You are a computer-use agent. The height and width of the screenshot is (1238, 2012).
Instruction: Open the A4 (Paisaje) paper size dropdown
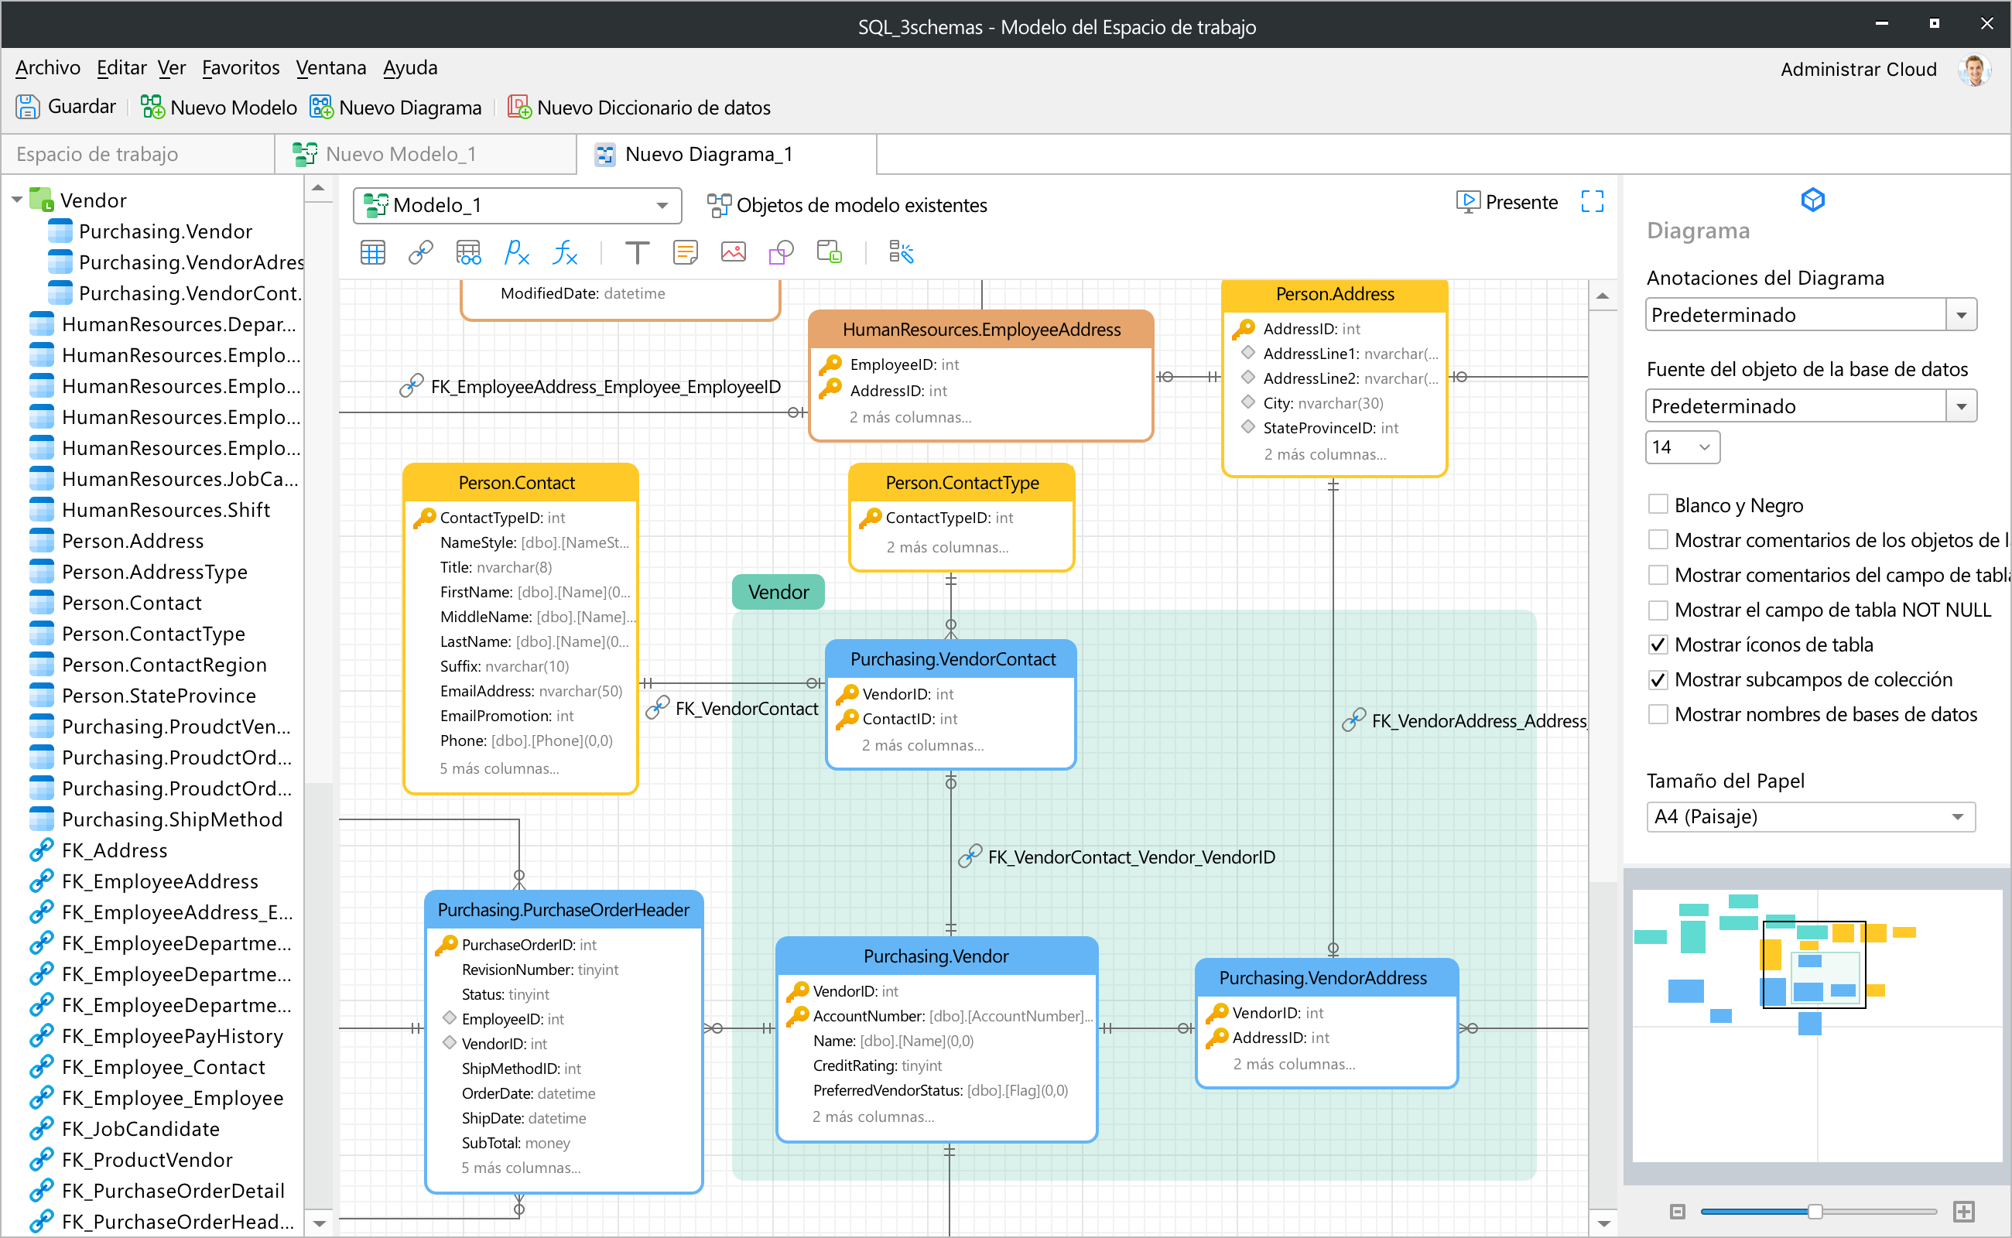[x=1811, y=816]
